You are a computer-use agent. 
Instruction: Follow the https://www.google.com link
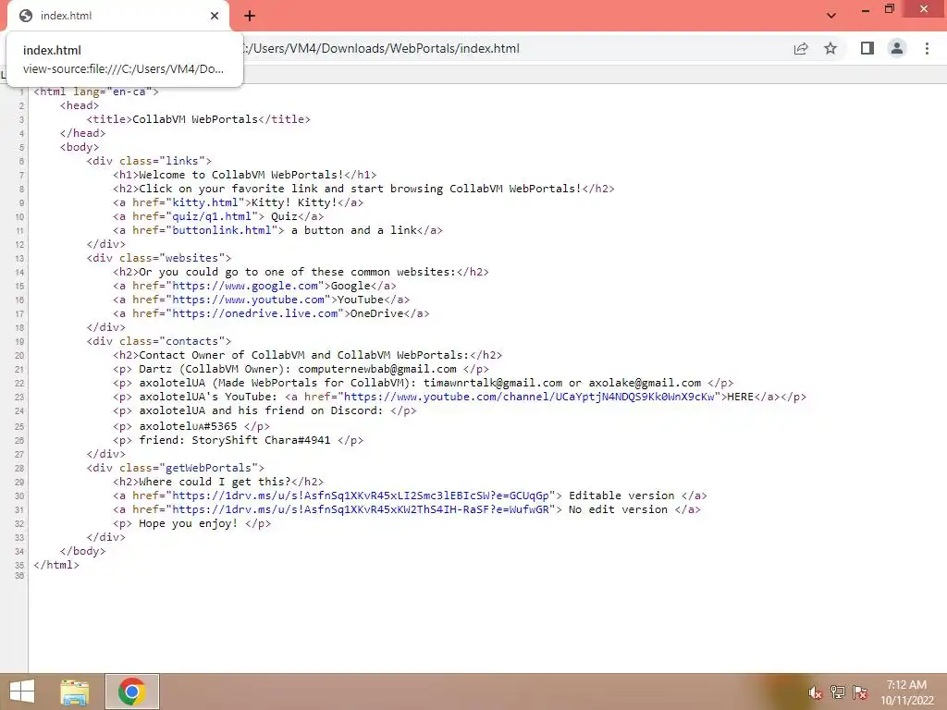[244, 287]
